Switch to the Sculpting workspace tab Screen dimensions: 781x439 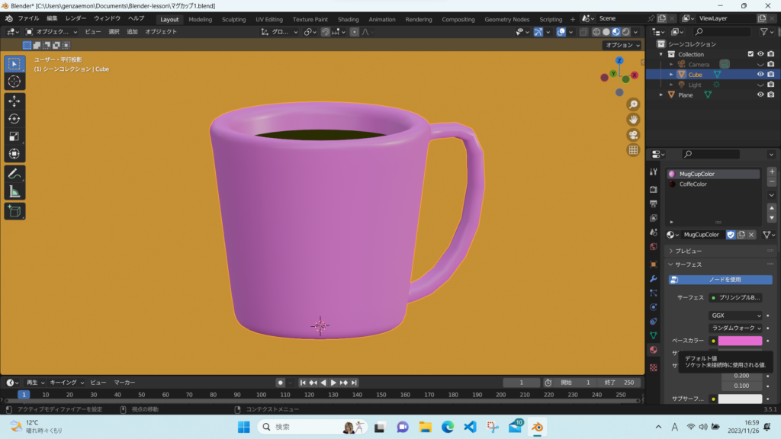tap(233, 19)
